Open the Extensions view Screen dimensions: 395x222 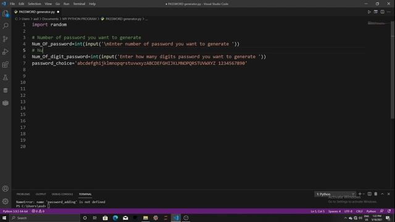tap(6, 64)
